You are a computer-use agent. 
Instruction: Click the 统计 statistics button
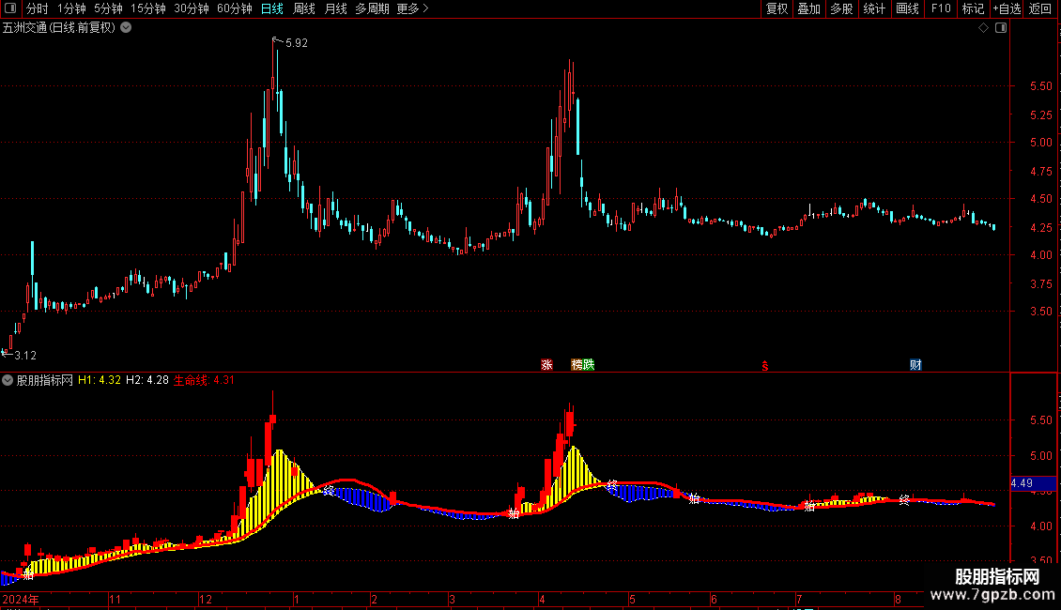point(874,8)
